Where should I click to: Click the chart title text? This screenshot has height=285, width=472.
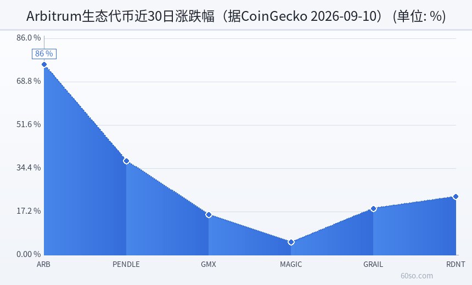tap(236, 16)
